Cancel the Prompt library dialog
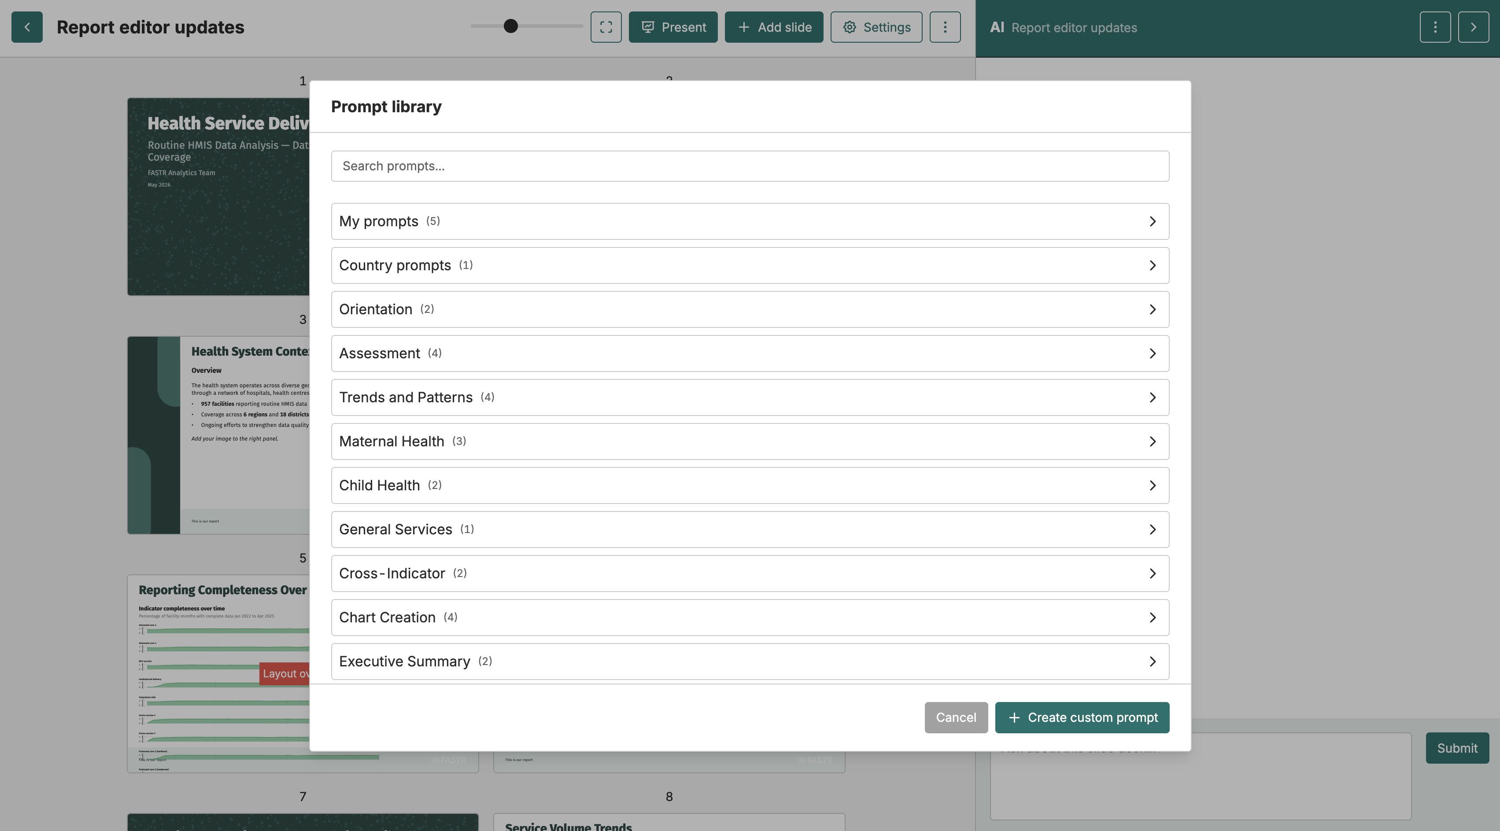Screen dimensions: 1500x831 tap(956, 717)
